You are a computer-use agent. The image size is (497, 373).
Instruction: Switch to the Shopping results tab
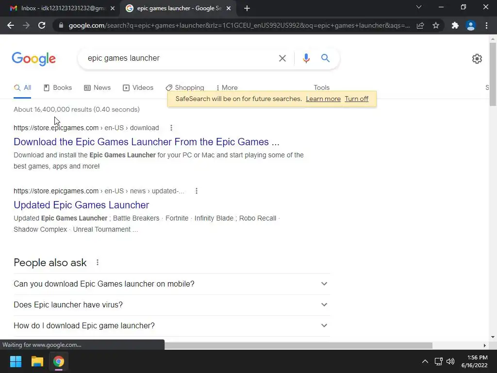point(185,88)
